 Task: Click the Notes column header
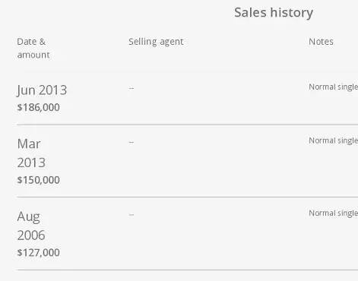point(321,42)
